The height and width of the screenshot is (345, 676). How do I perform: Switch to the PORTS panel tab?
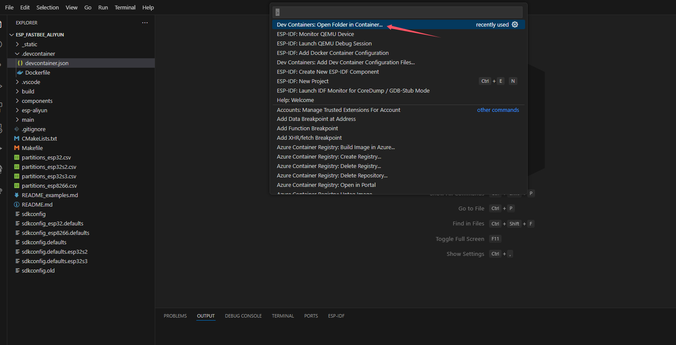[311, 316]
